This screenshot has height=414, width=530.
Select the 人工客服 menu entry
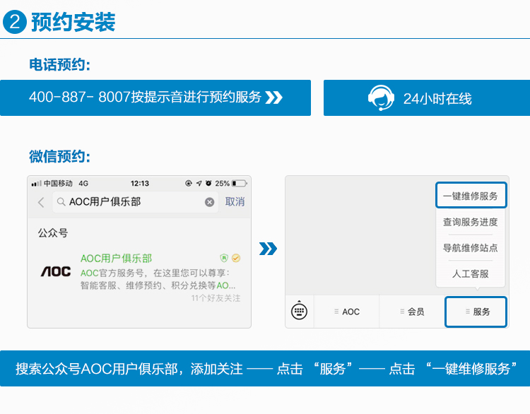pos(471,273)
